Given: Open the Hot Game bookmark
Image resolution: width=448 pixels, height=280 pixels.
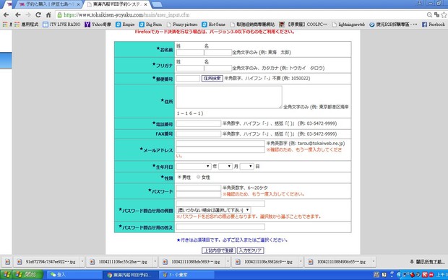Looking at the screenshot, I should coord(213,25).
